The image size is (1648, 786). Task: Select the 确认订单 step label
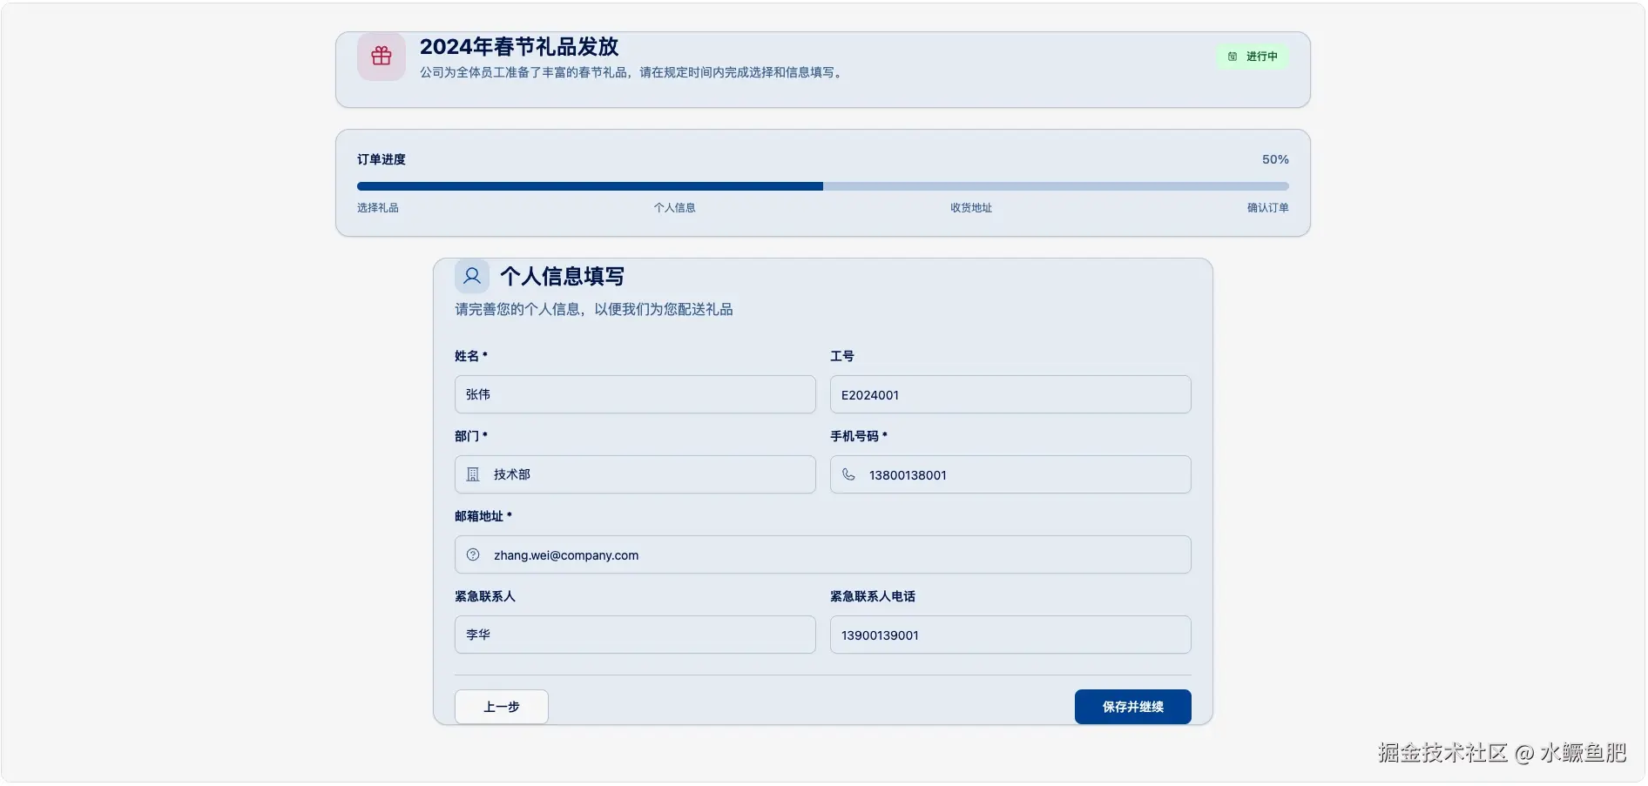coord(1267,207)
